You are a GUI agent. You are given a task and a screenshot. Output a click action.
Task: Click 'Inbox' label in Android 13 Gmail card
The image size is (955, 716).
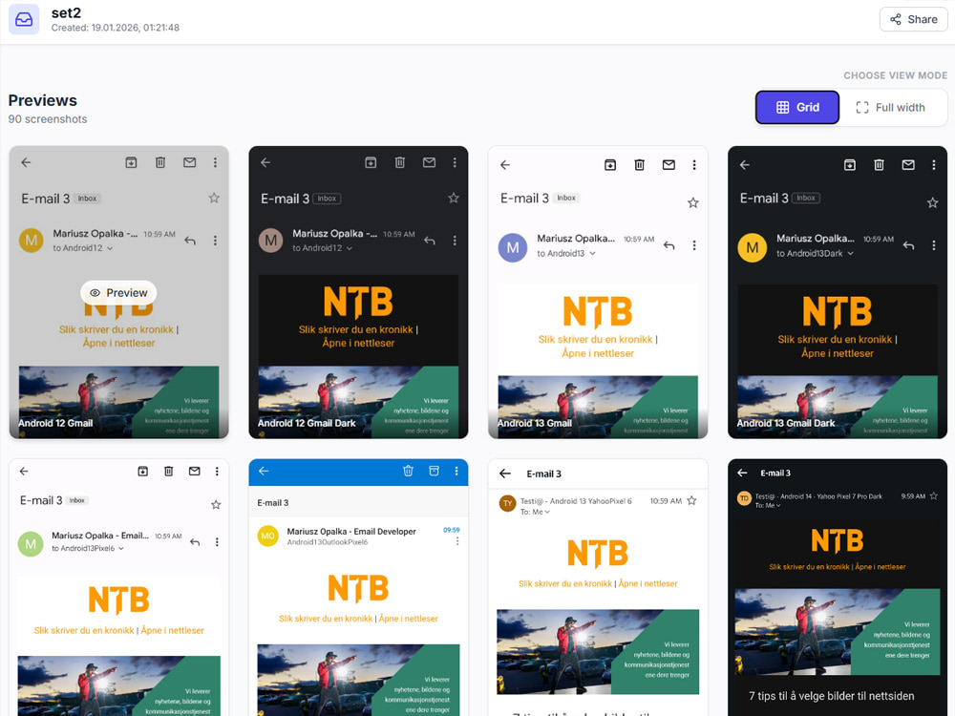tap(566, 198)
